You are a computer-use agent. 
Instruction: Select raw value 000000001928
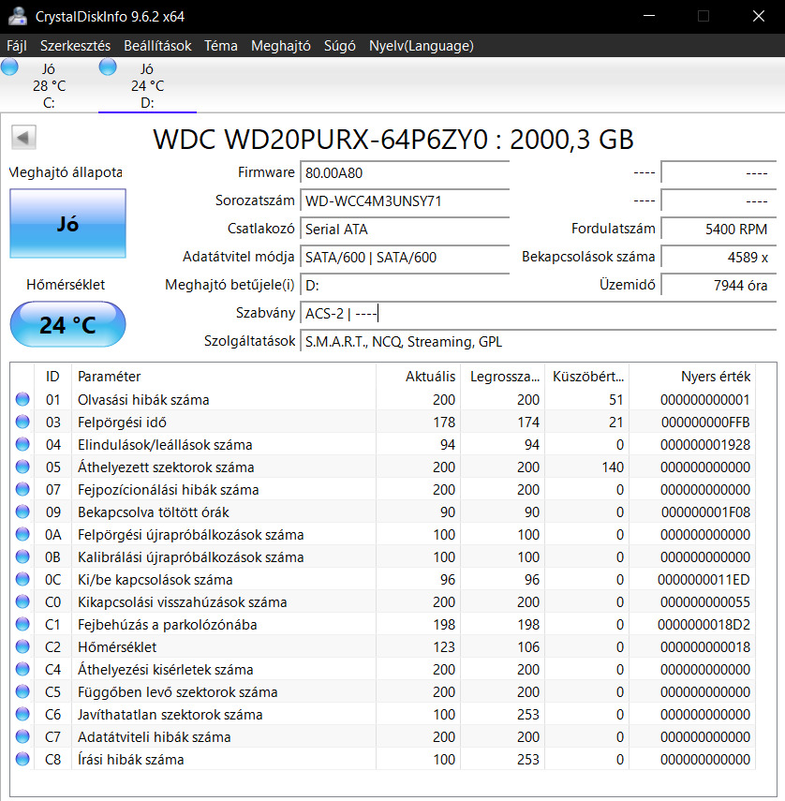click(704, 444)
